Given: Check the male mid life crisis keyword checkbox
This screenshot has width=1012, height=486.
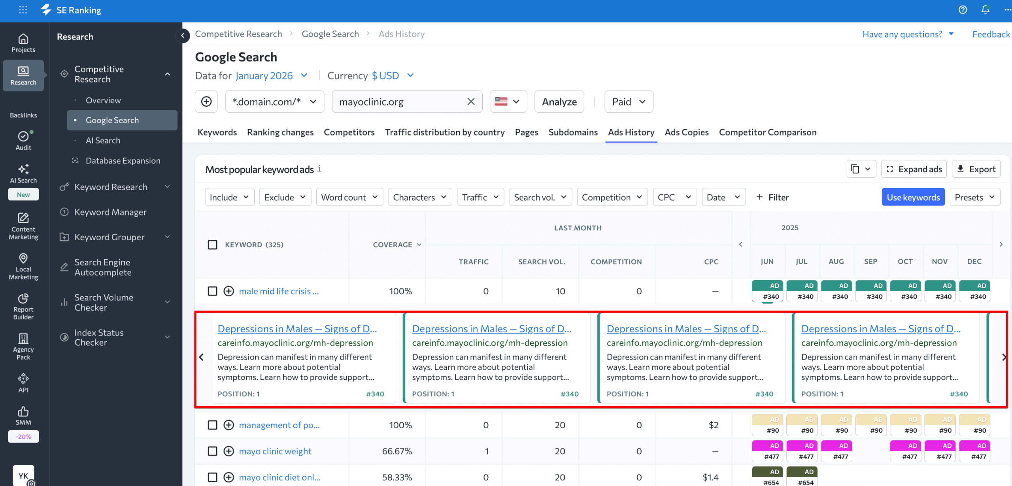Looking at the screenshot, I should click(x=213, y=291).
